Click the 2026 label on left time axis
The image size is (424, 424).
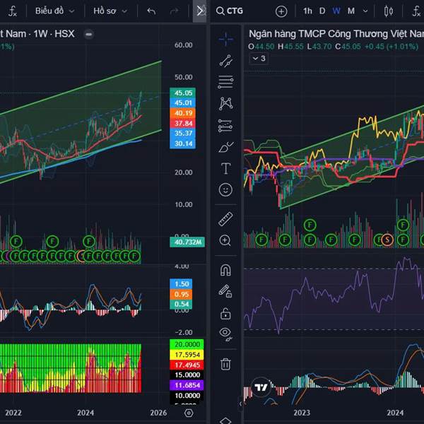coord(158,413)
